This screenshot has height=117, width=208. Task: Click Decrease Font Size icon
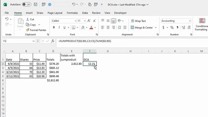(95, 21)
